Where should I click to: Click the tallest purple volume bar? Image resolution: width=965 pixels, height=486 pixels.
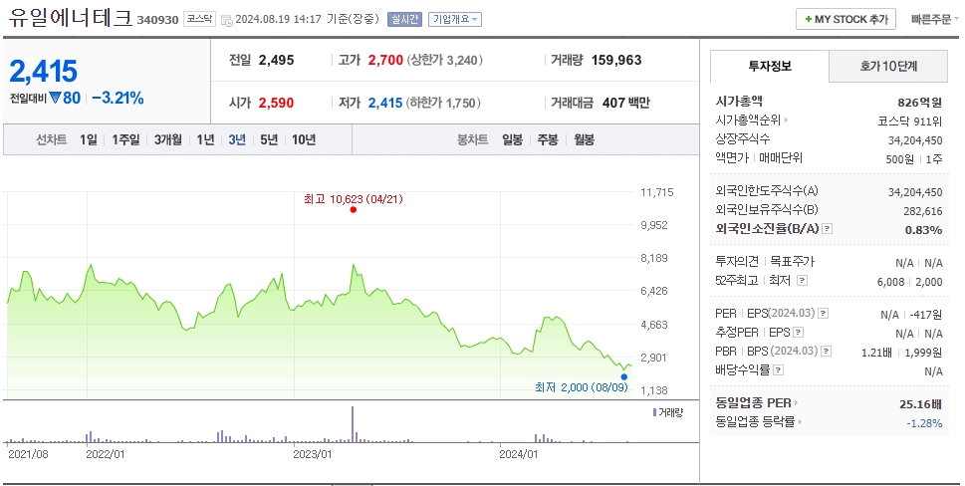(353, 424)
